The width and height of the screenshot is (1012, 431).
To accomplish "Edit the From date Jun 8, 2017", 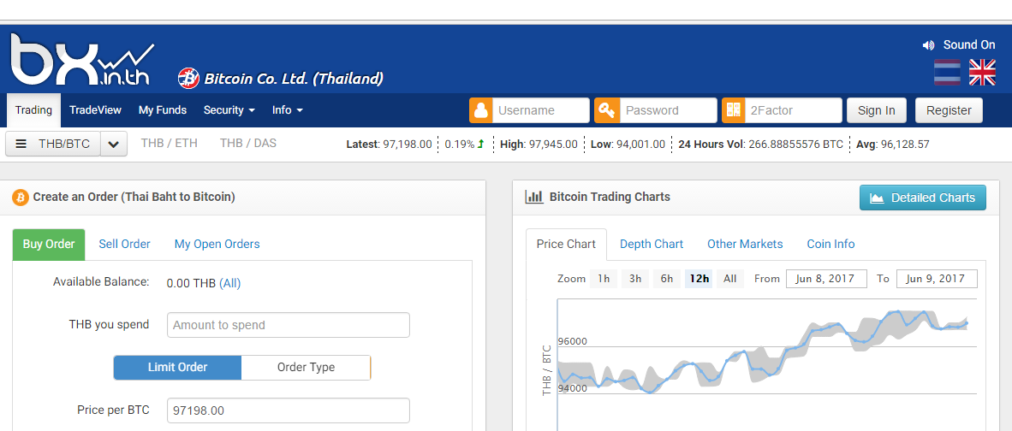I will click(x=826, y=279).
